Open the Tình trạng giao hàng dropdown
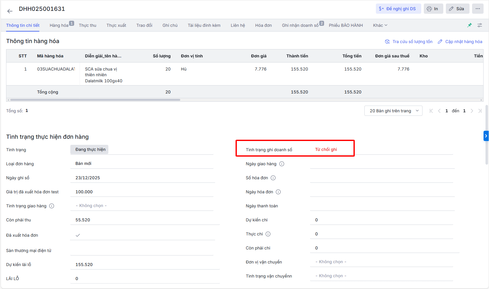Screen dimensions: 489x289 coord(142,206)
